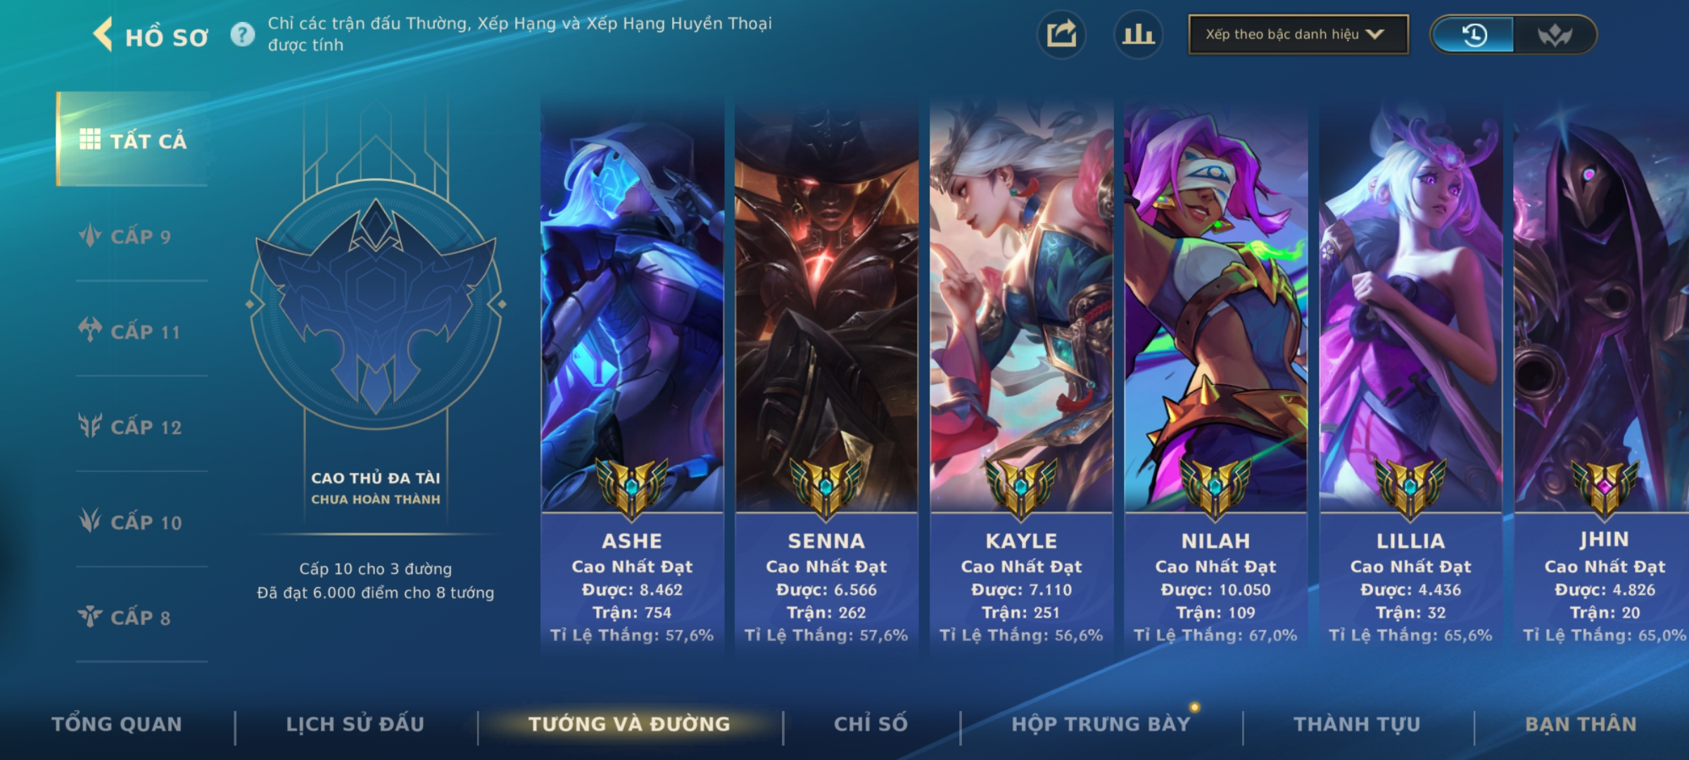Select Tất Cả grid filter
1689x760 pixels.
click(x=132, y=139)
